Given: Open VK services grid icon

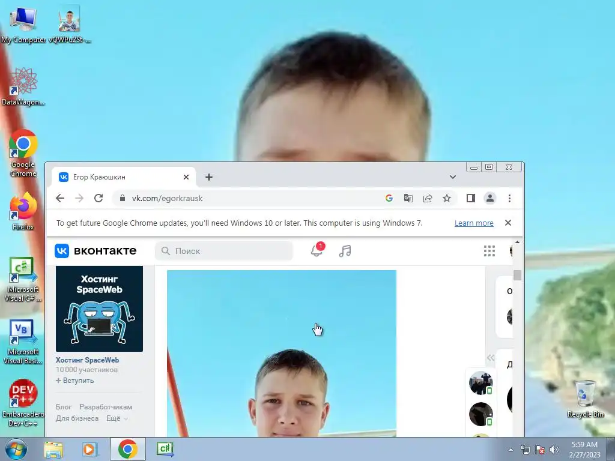Looking at the screenshot, I should pos(489,251).
